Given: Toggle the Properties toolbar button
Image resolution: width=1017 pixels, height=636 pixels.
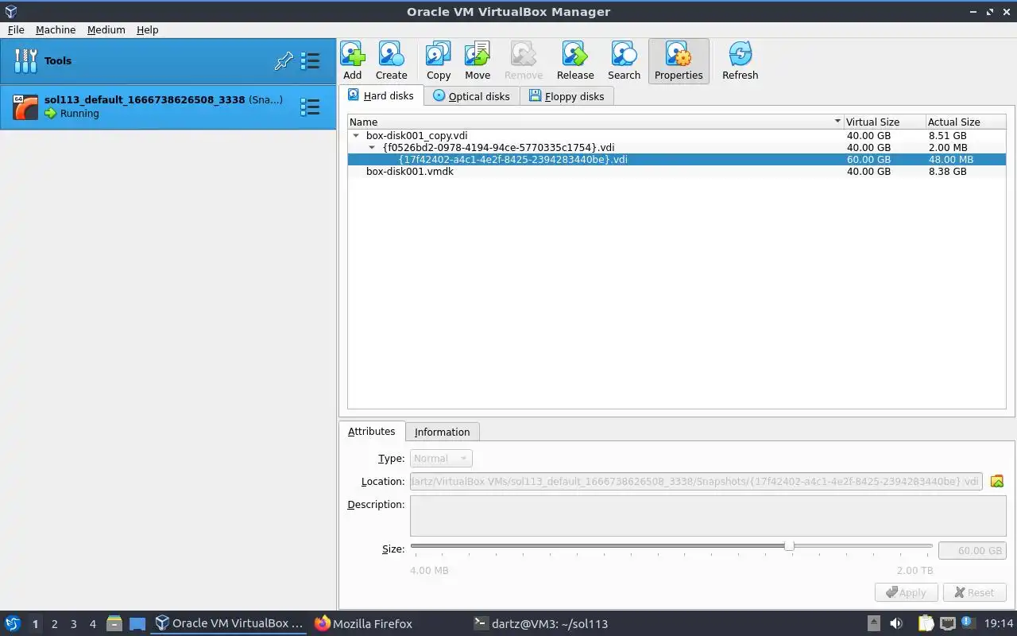Looking at the screenshot, I should pyautogui.click(x=679, y=61).
